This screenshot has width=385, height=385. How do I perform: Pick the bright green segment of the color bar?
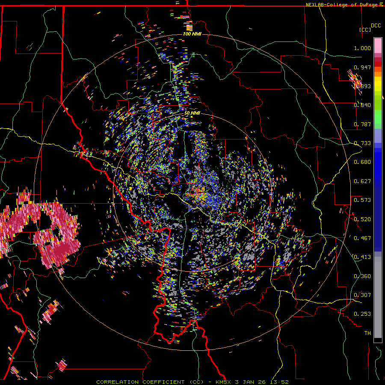click(x=378, y=117)
